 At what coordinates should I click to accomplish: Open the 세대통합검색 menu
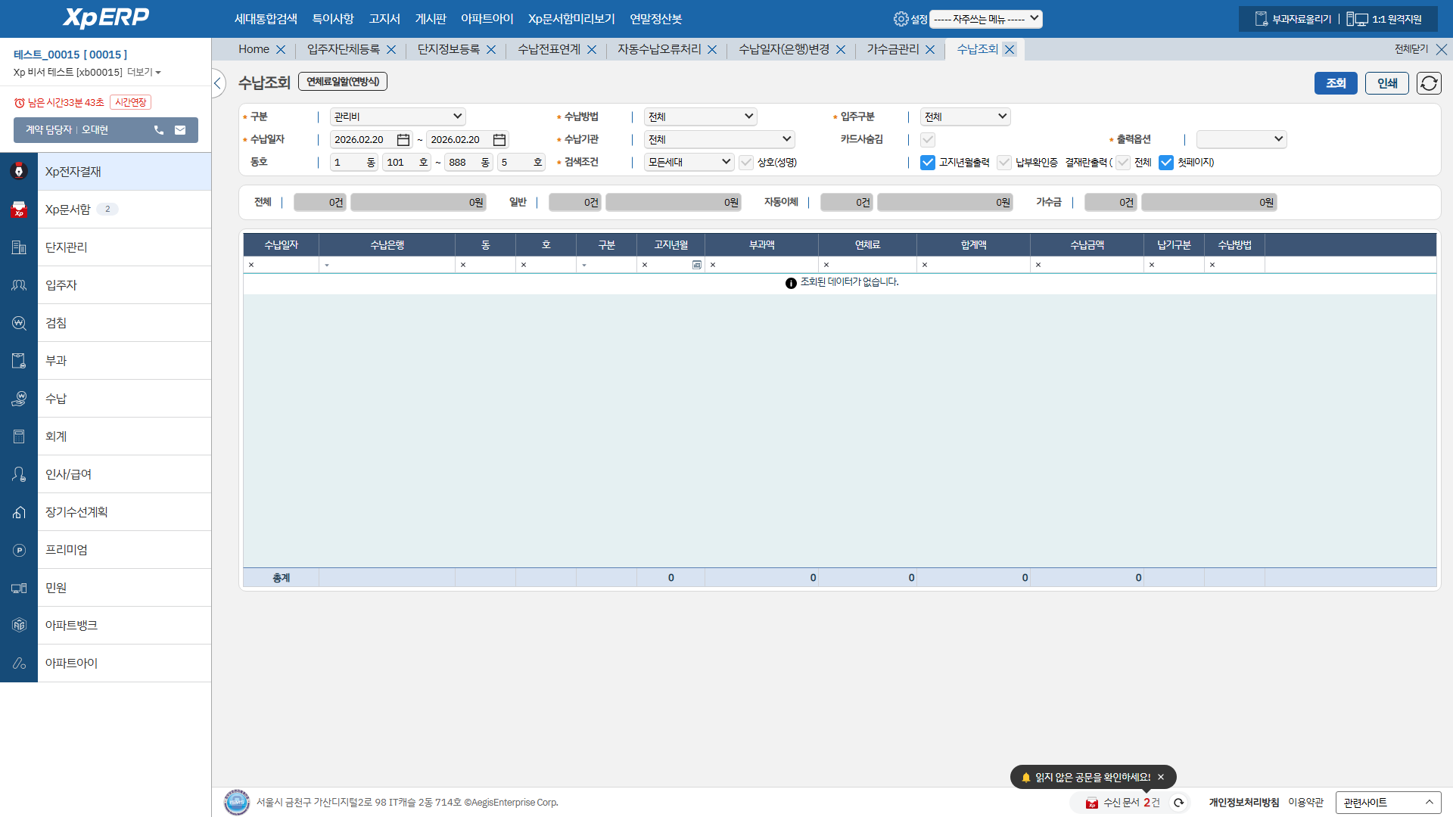click(266, 19)
